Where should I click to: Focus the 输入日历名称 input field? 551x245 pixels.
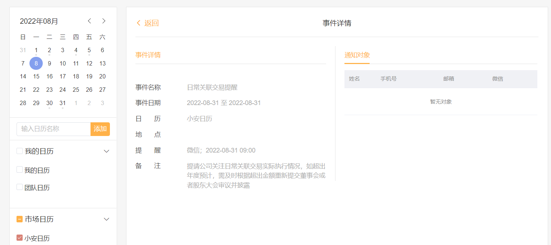pyautogui.click(x=54, y=129)
